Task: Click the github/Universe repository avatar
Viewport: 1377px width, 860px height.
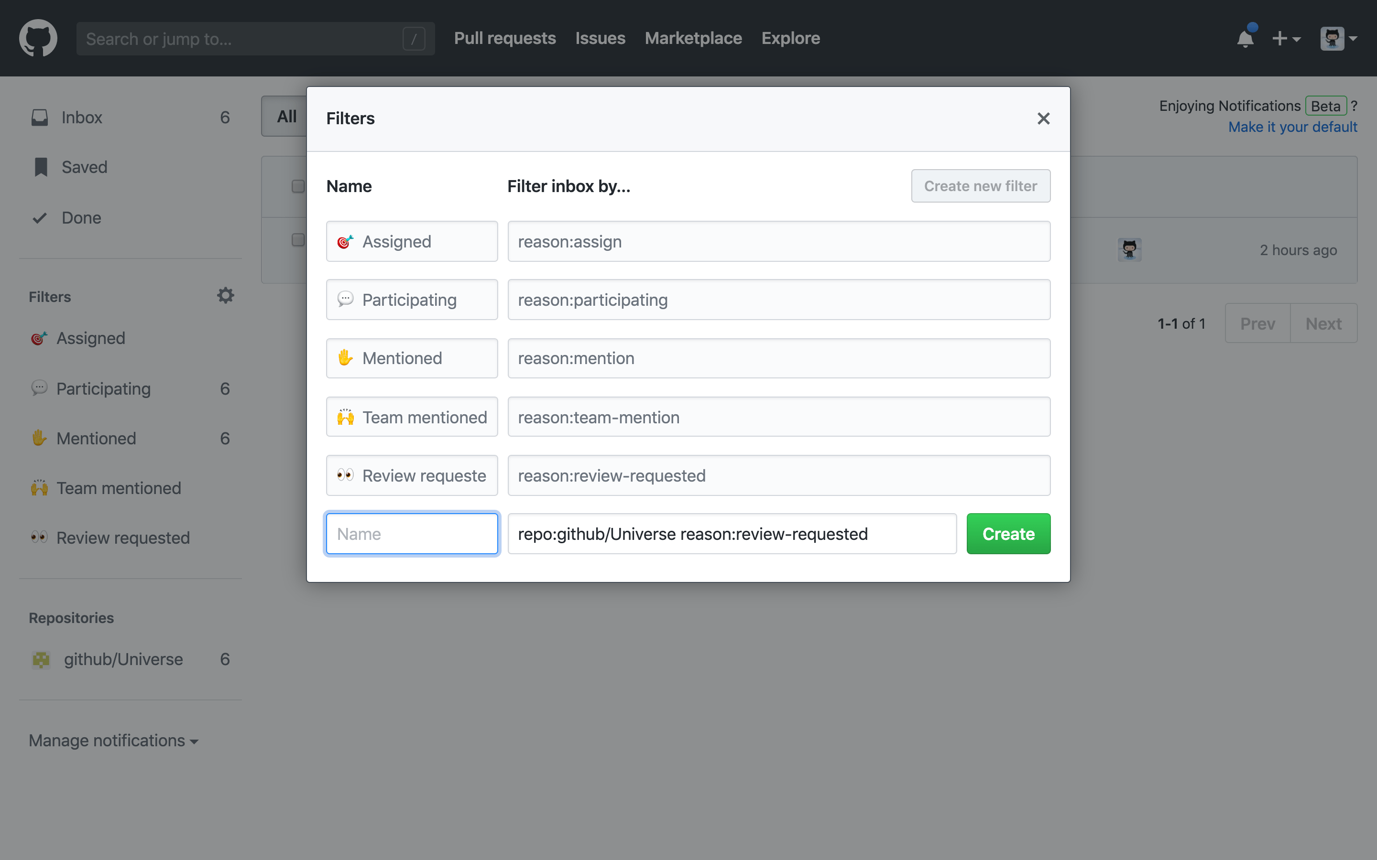Action: pos(40,660)
